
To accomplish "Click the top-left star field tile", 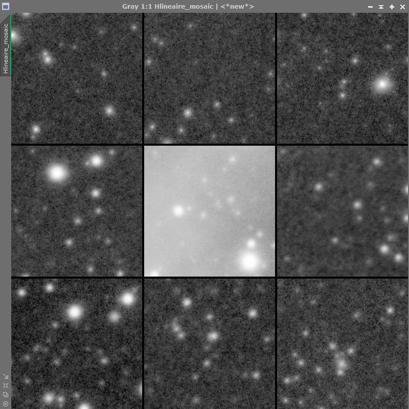I will 77,78.
